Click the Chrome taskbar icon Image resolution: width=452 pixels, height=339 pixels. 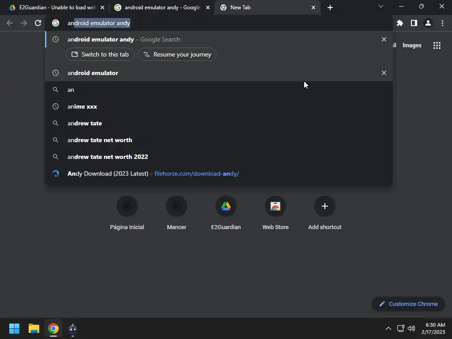(x=53, y=328)
